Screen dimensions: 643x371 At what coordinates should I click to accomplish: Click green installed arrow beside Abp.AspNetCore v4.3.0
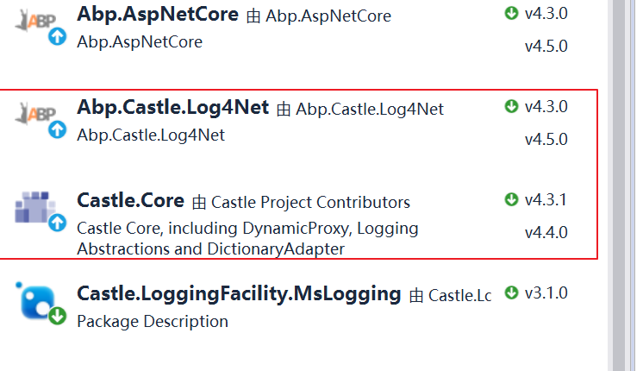pos(511,13)
